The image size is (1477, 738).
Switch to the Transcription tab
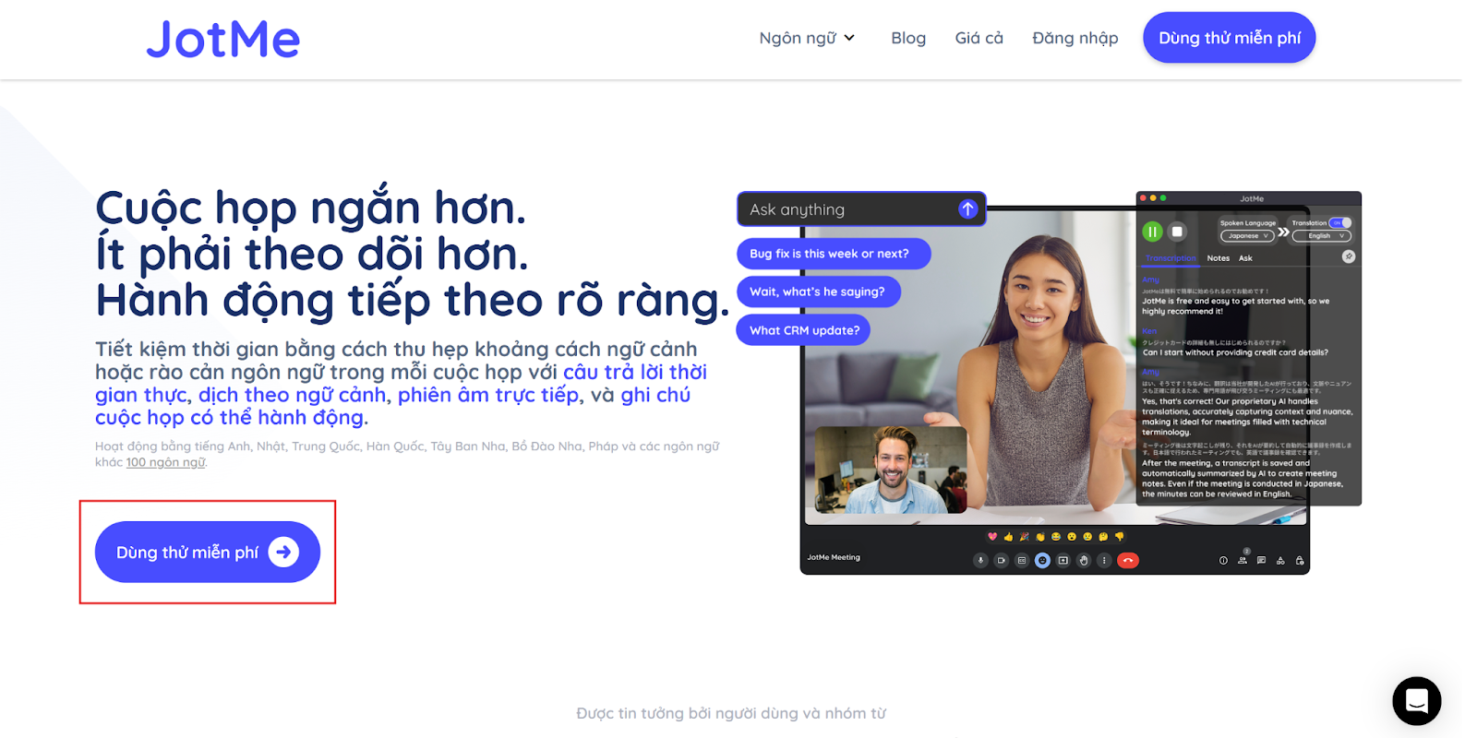tap(1171, 258)
